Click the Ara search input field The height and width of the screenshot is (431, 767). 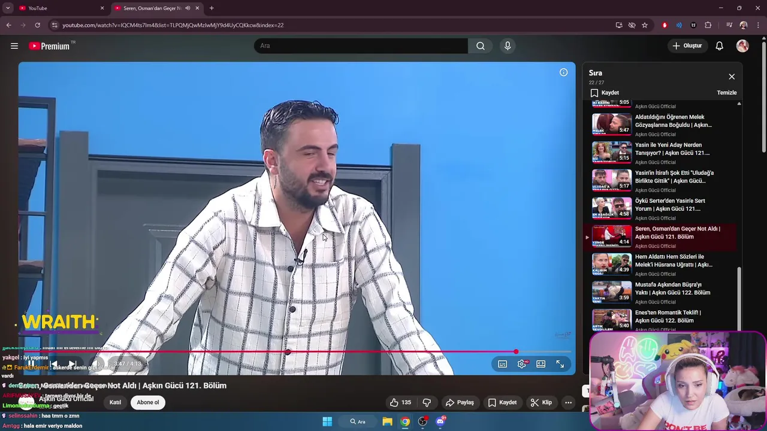pyautogui.click(x=361, y=46)
